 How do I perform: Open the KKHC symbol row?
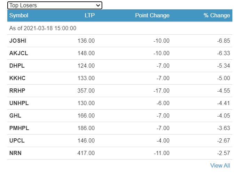point(17,78)
